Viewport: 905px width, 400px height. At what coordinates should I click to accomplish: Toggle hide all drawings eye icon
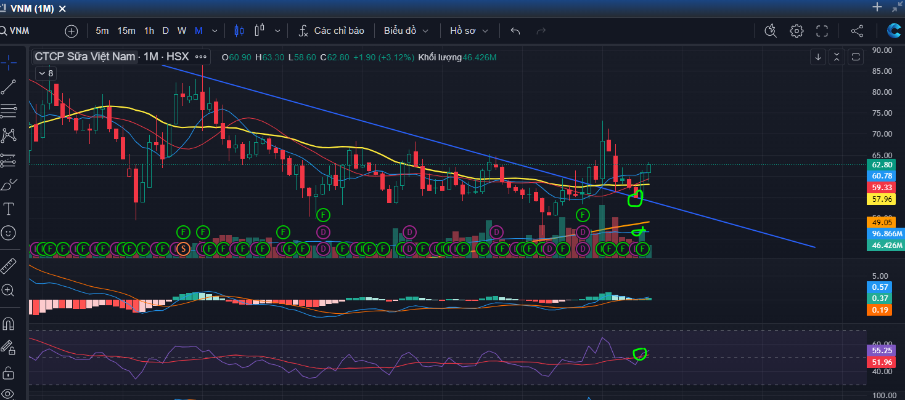(9, 394)
